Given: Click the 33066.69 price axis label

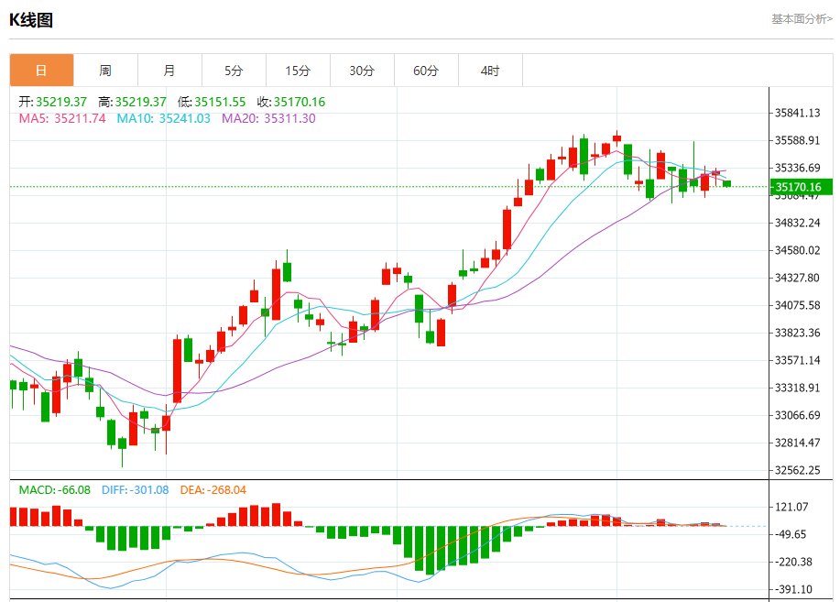Looking at the screenshot, I should pyautogui.click(x=798, y=415).
